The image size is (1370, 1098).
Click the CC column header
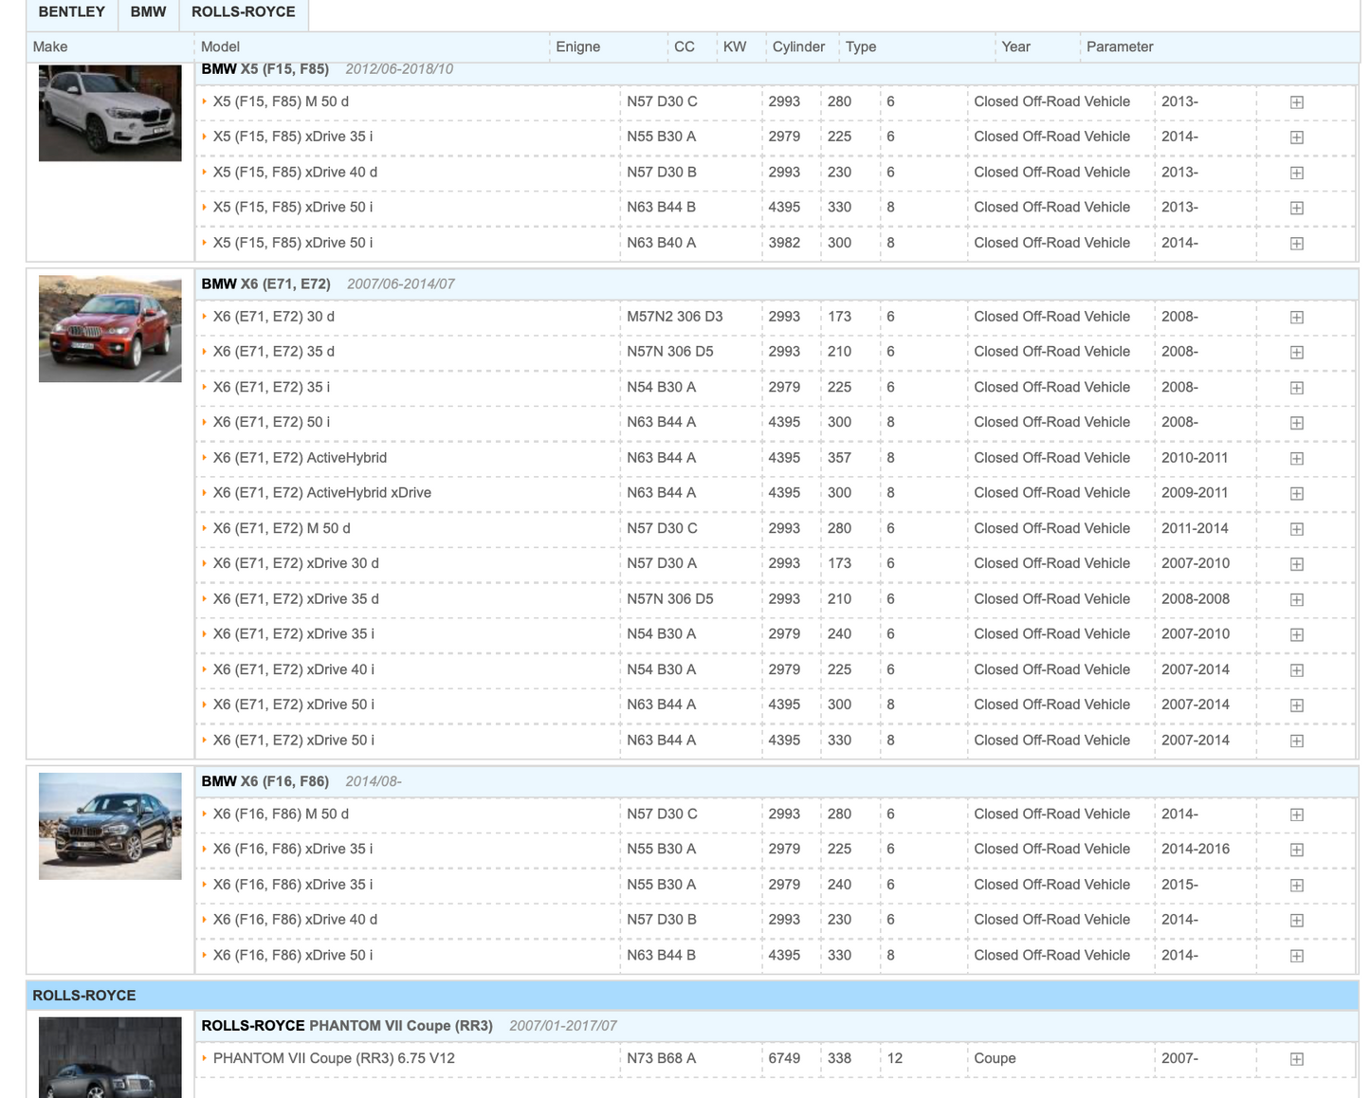pos(685,46)
